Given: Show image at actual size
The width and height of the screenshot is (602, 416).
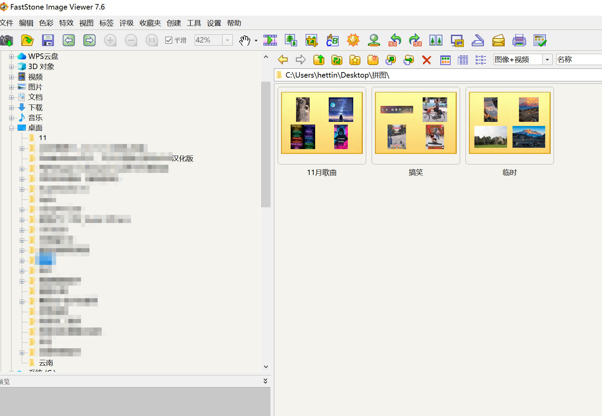Looking at the screenshot, I should (x=152, y=41).
